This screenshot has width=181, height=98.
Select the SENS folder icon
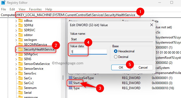21,59
